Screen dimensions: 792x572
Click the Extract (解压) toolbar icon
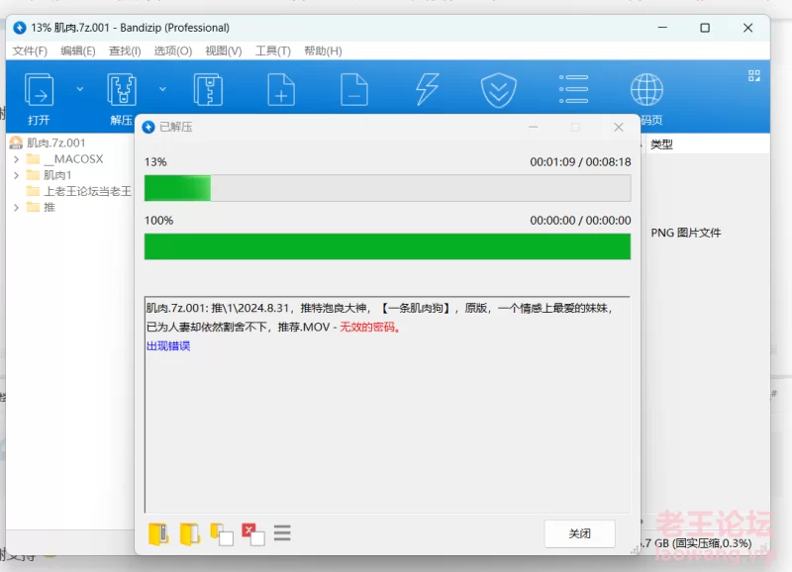121,90
